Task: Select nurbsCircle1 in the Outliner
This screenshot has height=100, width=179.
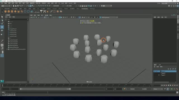Action: (x=13, y=31)
